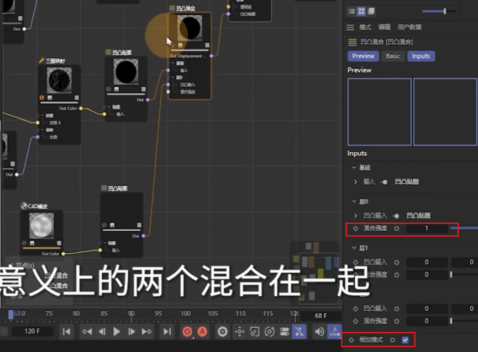Open the attribute panel hamburger menu
Image resolution: width=478 pixels, height=352 pixels.
pyautogui.click(x=350, y=27)
